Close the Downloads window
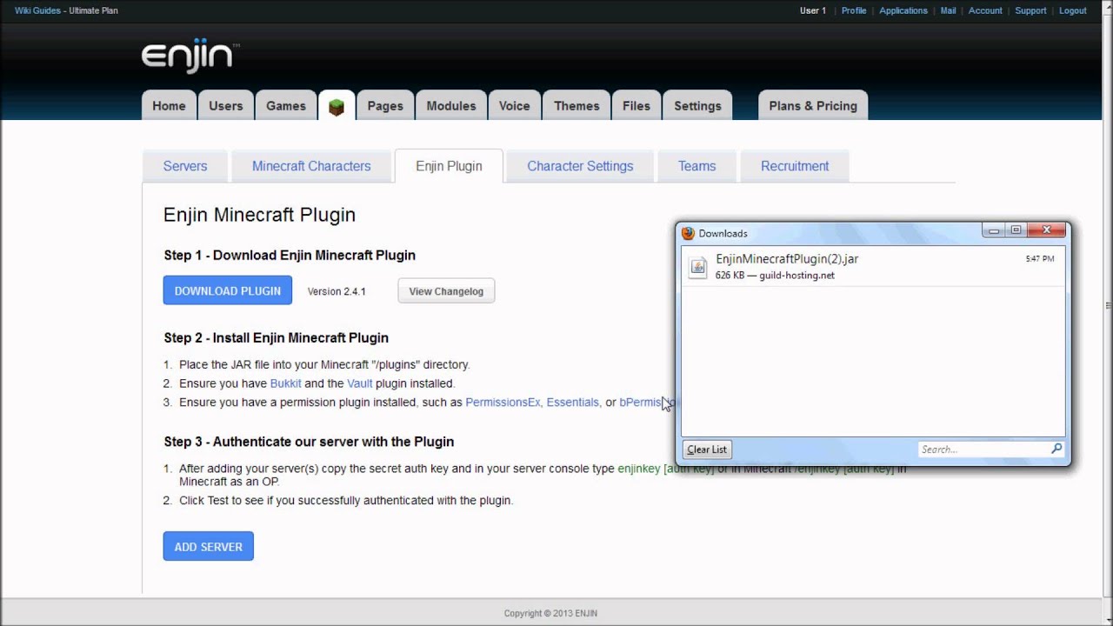The height and width of the screenshot is (626, 1113). [1047, 230]
